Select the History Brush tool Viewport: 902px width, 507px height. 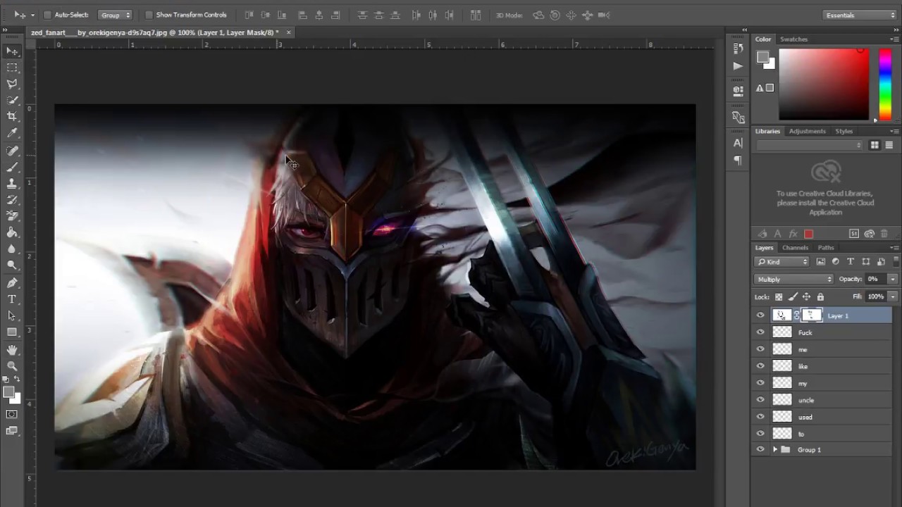(12, 199)
